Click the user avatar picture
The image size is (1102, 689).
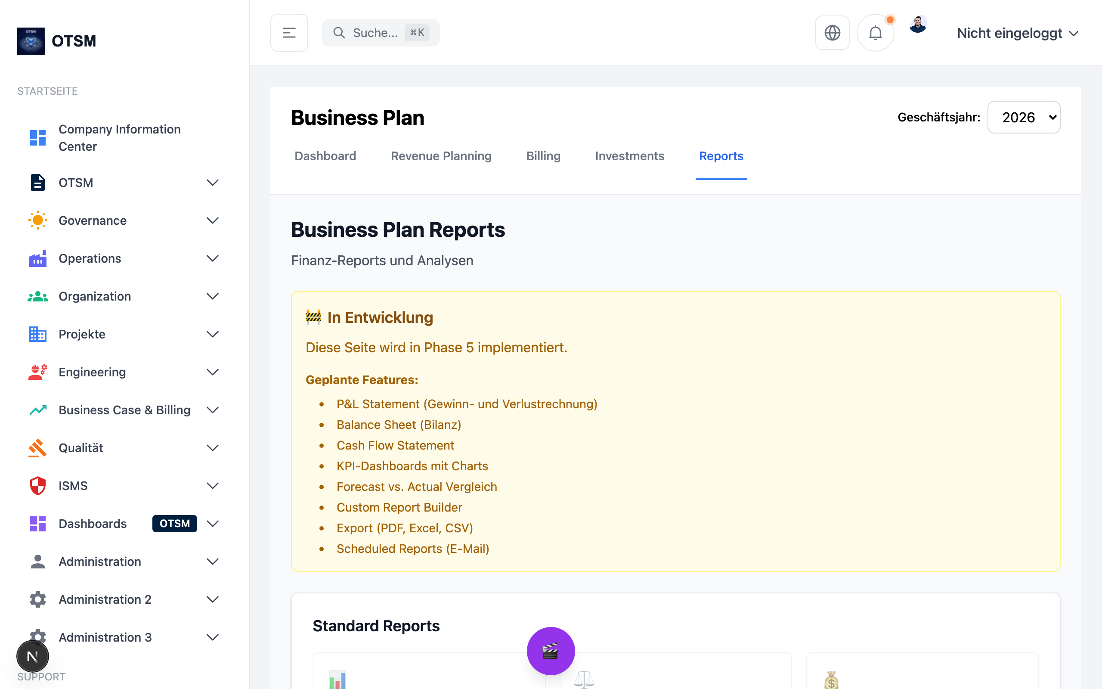918,25
